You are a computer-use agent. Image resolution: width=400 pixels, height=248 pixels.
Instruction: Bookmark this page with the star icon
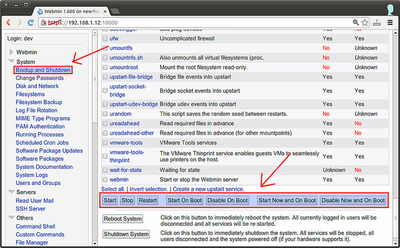365,22
